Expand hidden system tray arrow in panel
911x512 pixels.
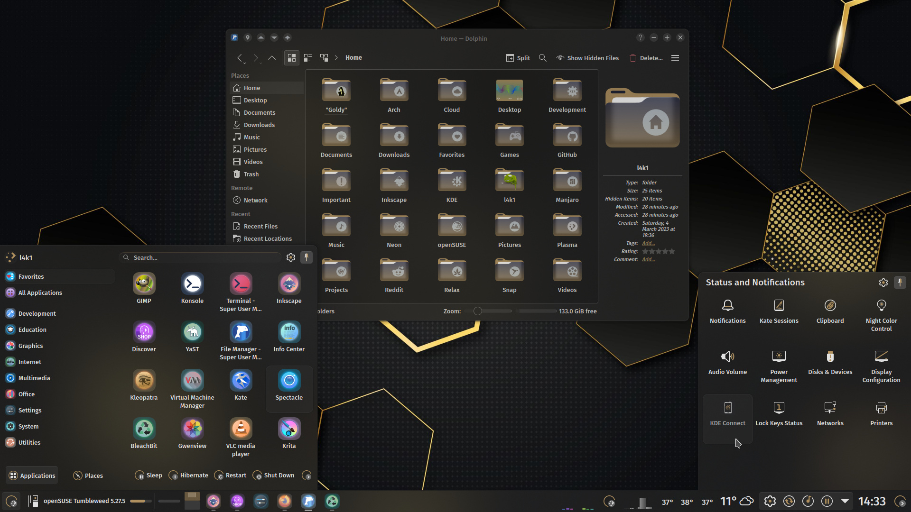coord(845,501)
